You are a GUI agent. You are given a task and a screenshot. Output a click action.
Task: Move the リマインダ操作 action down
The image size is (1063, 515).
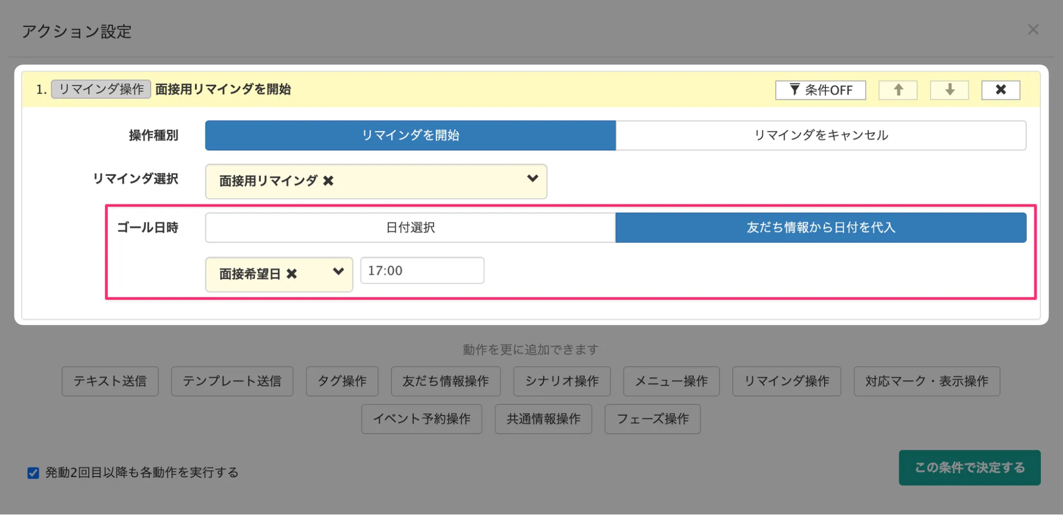pos(949,90)
